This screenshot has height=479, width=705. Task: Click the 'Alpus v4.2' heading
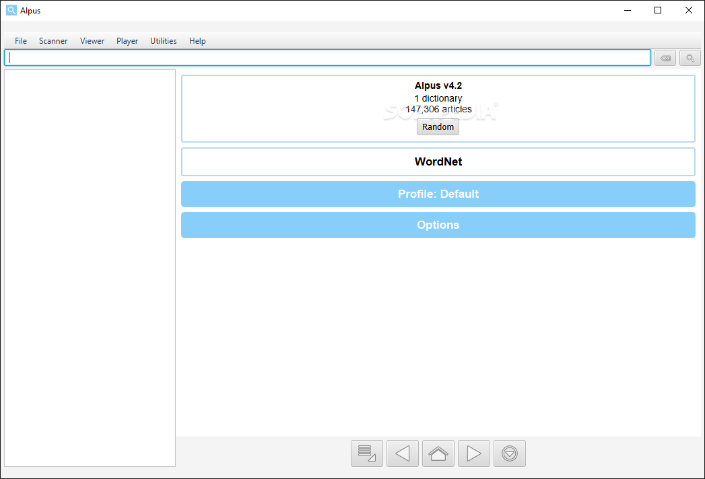(x=438, y=85)
